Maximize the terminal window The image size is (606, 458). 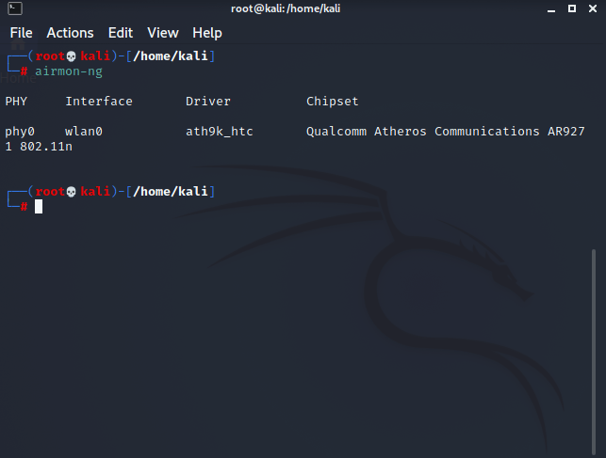572,8
